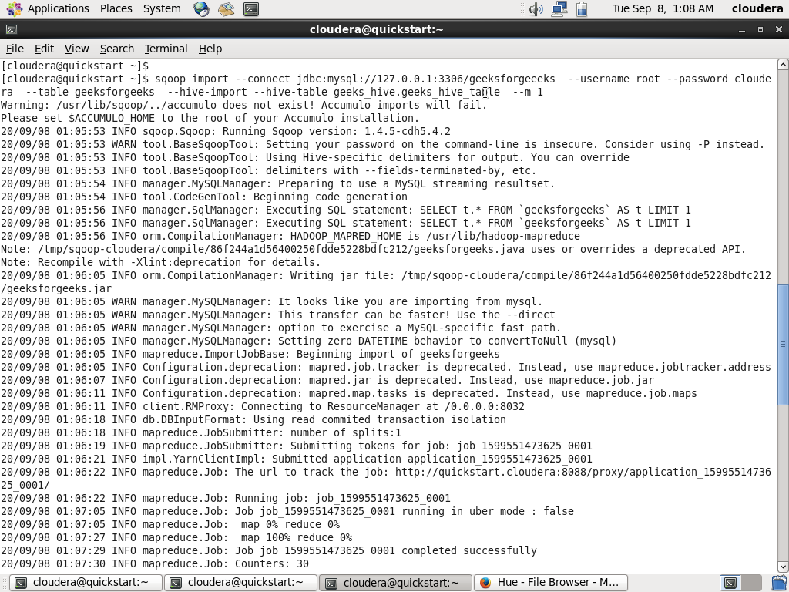
Task: Click the terminal window title icon
Action: [11, 30]
